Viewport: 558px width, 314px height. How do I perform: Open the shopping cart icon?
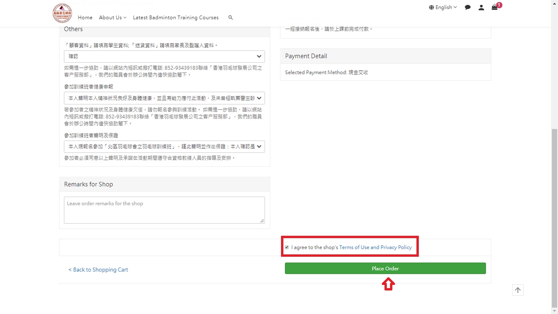[494, 8]
